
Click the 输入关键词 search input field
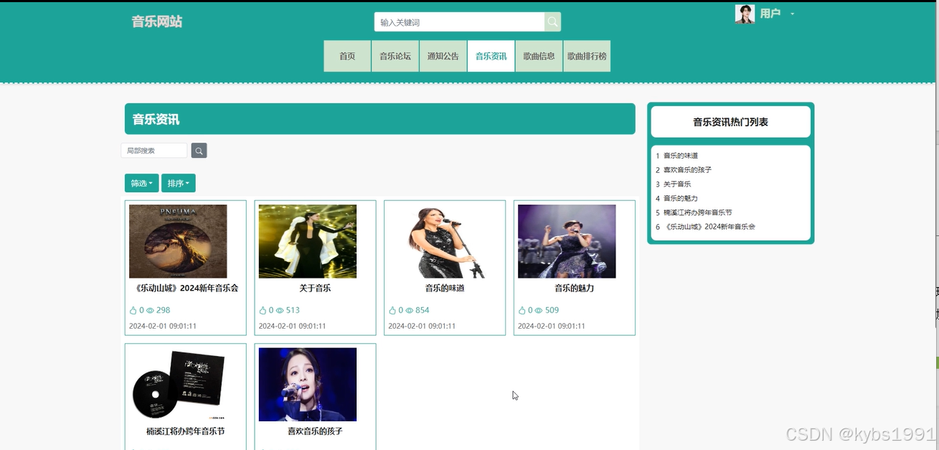(x=459, y=22)
